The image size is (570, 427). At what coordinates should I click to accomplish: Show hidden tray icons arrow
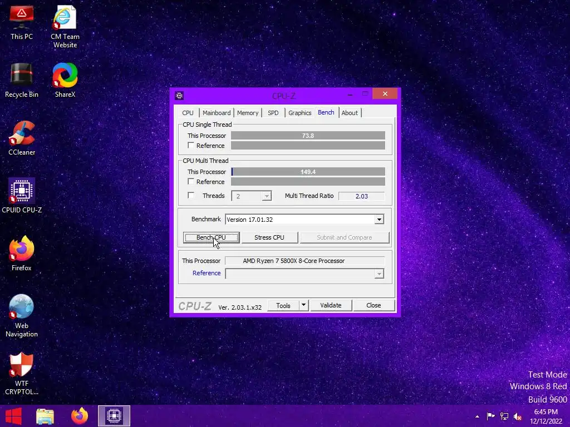477,416
